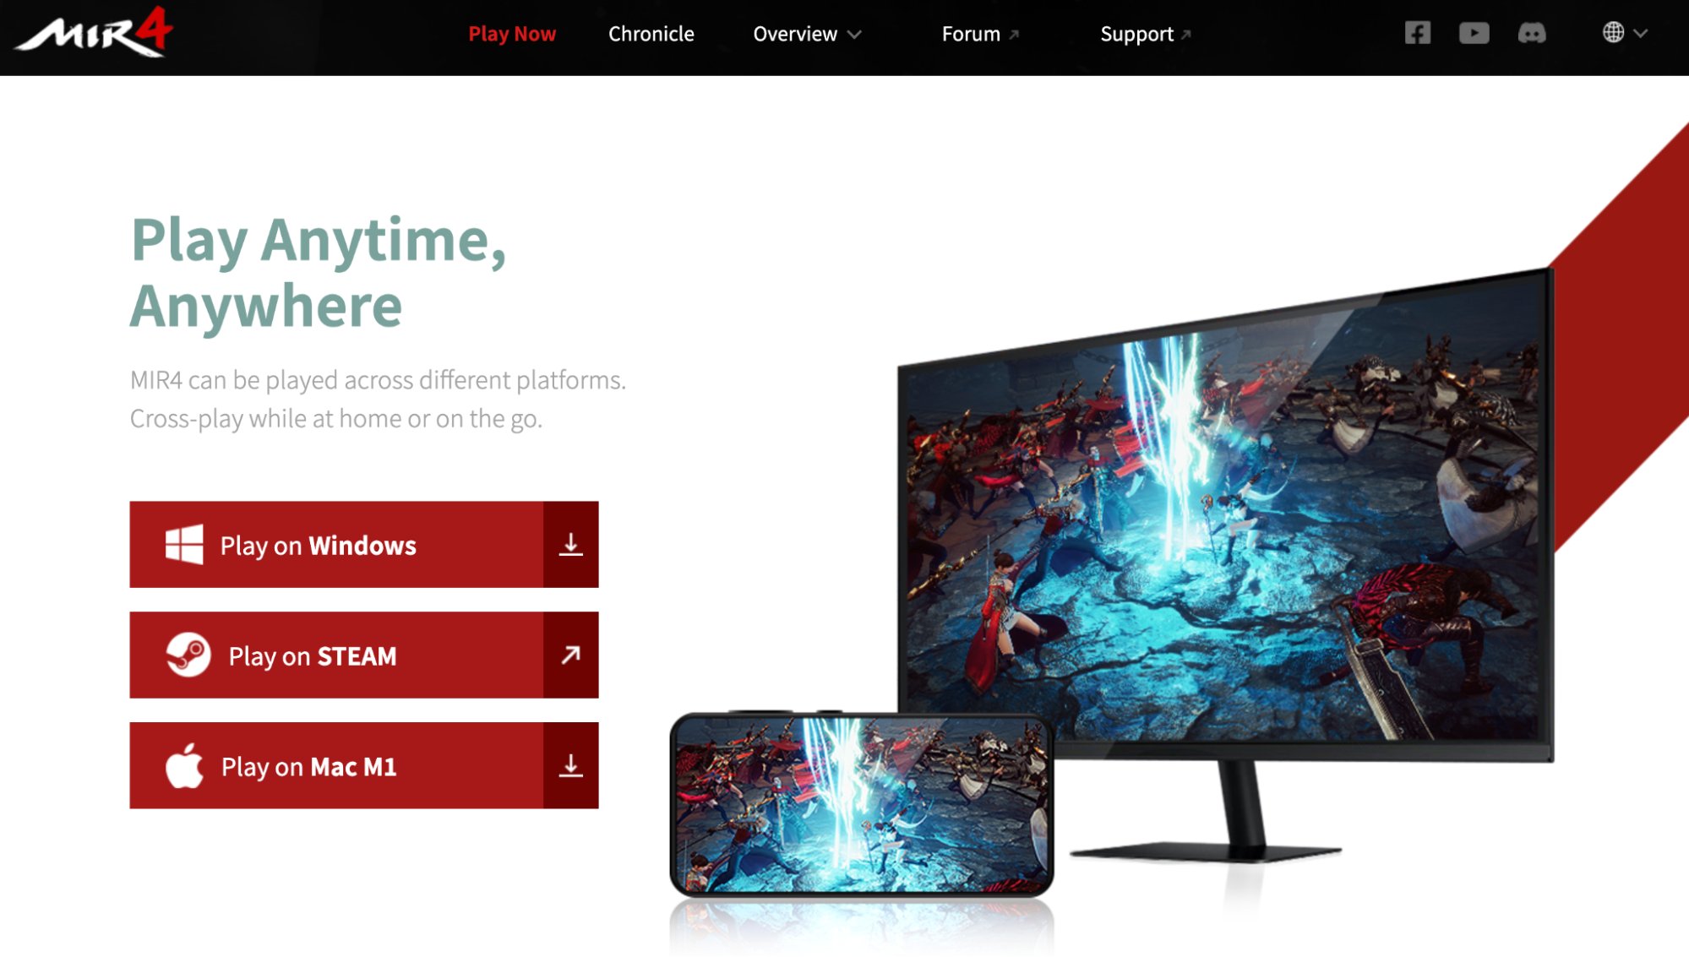Image resolution: width=1689 pixels, height=957 pixels.
Task: Click the YouTube social icon
Action: pyautogui.click(x=1474, y=32)
